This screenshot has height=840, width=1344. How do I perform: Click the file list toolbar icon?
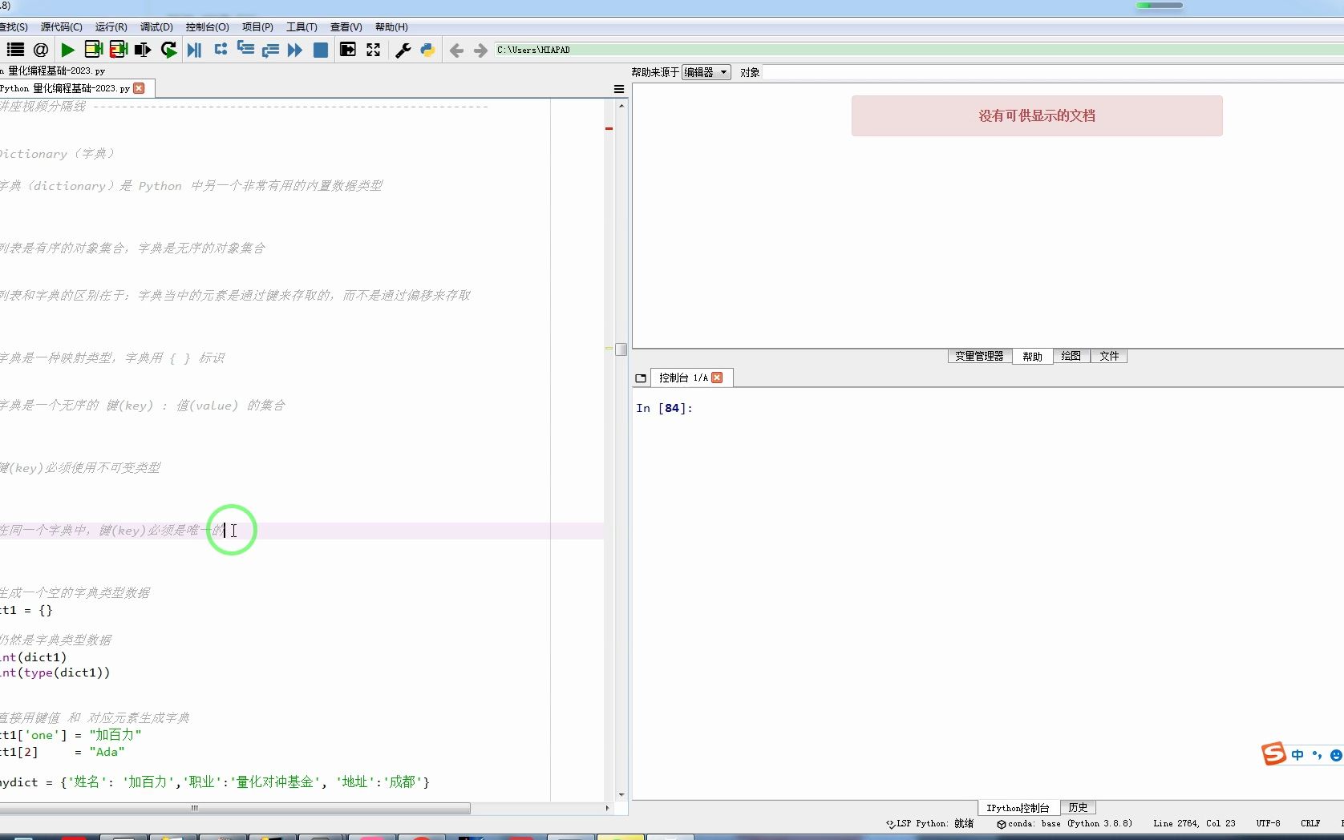[x=15, y=50]
